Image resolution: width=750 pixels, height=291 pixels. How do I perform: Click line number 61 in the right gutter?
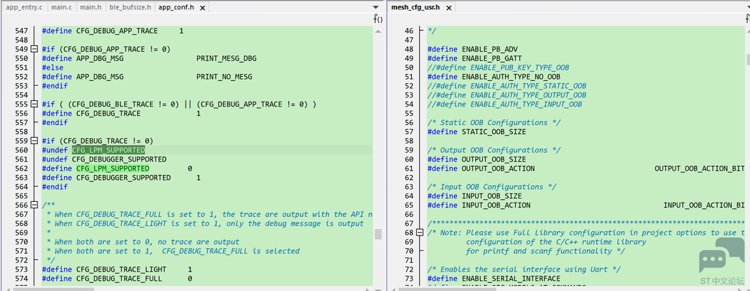tap(409, 168)
